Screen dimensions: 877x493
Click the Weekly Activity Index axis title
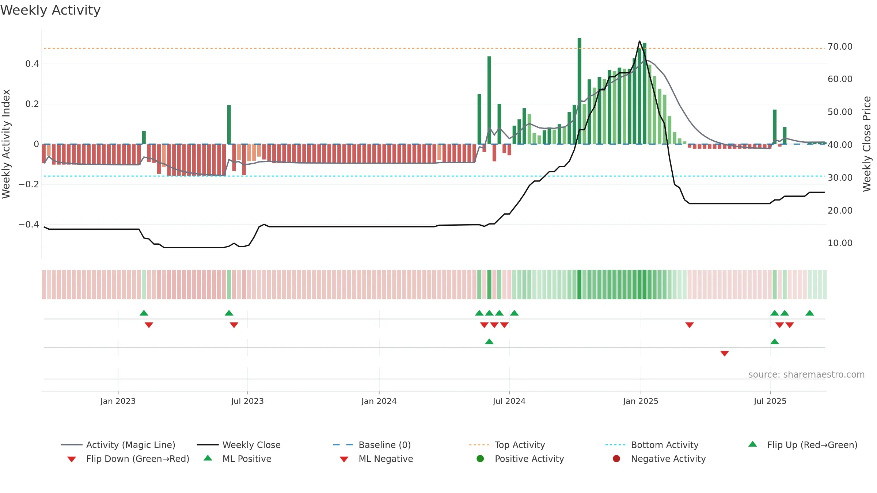pyautogui.click(x=6, y=144)
